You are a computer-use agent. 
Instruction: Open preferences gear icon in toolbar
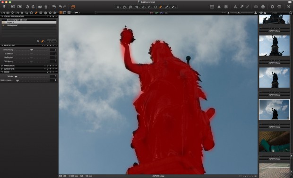pyautogui.click(x=272, y=7)
